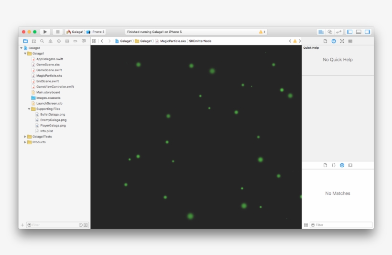Select GameScene.swift in the project navigator

tap(49, 70)
